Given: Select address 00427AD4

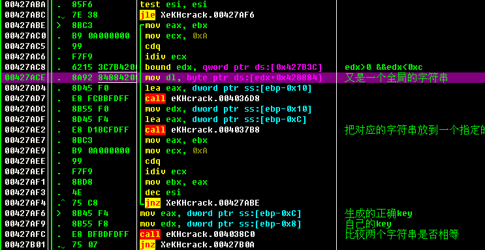Looking at the screenshot, I should (25, 88).
